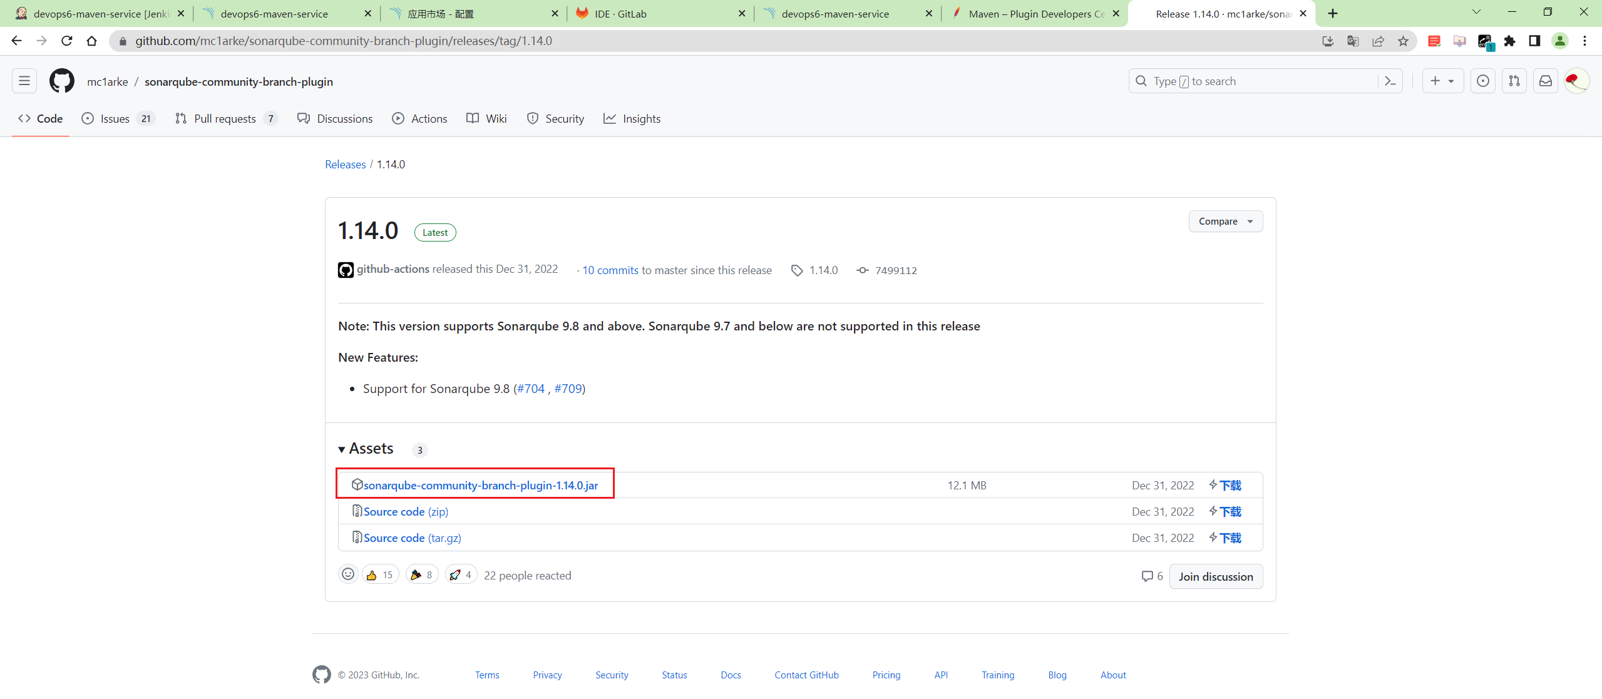Reload the page with the refresh icon
Screen dimensions: 1602x699
tap(67, 41)
